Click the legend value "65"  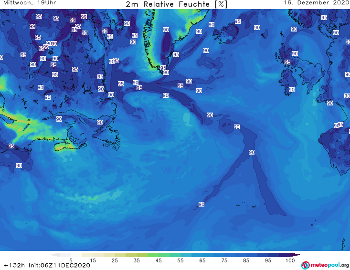tap(202, 260)
